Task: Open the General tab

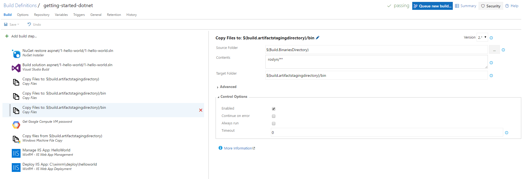Action: coord(96,15)
